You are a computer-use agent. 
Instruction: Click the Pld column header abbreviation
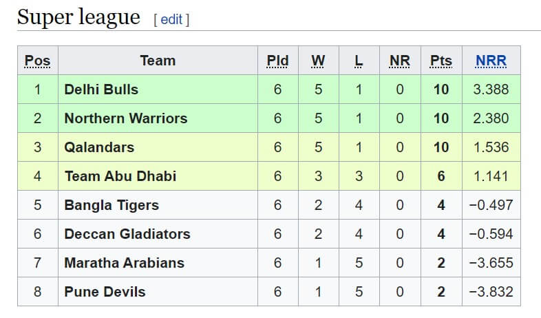point(277,61)
